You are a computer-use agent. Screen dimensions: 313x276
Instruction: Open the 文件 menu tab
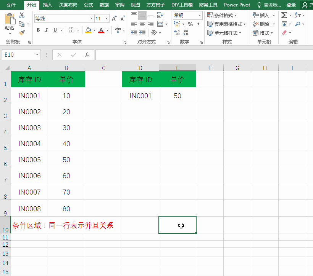11,5
